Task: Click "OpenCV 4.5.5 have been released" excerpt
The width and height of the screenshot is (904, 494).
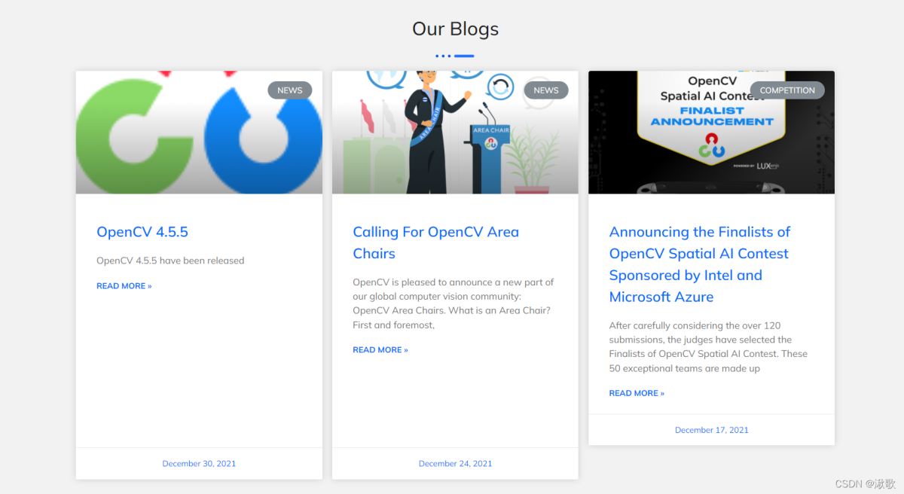Action: coord(170,261)
